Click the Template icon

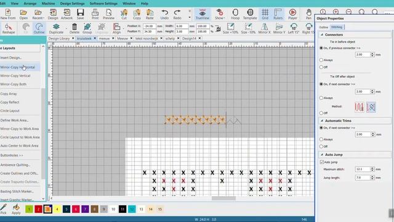(250, 14)
